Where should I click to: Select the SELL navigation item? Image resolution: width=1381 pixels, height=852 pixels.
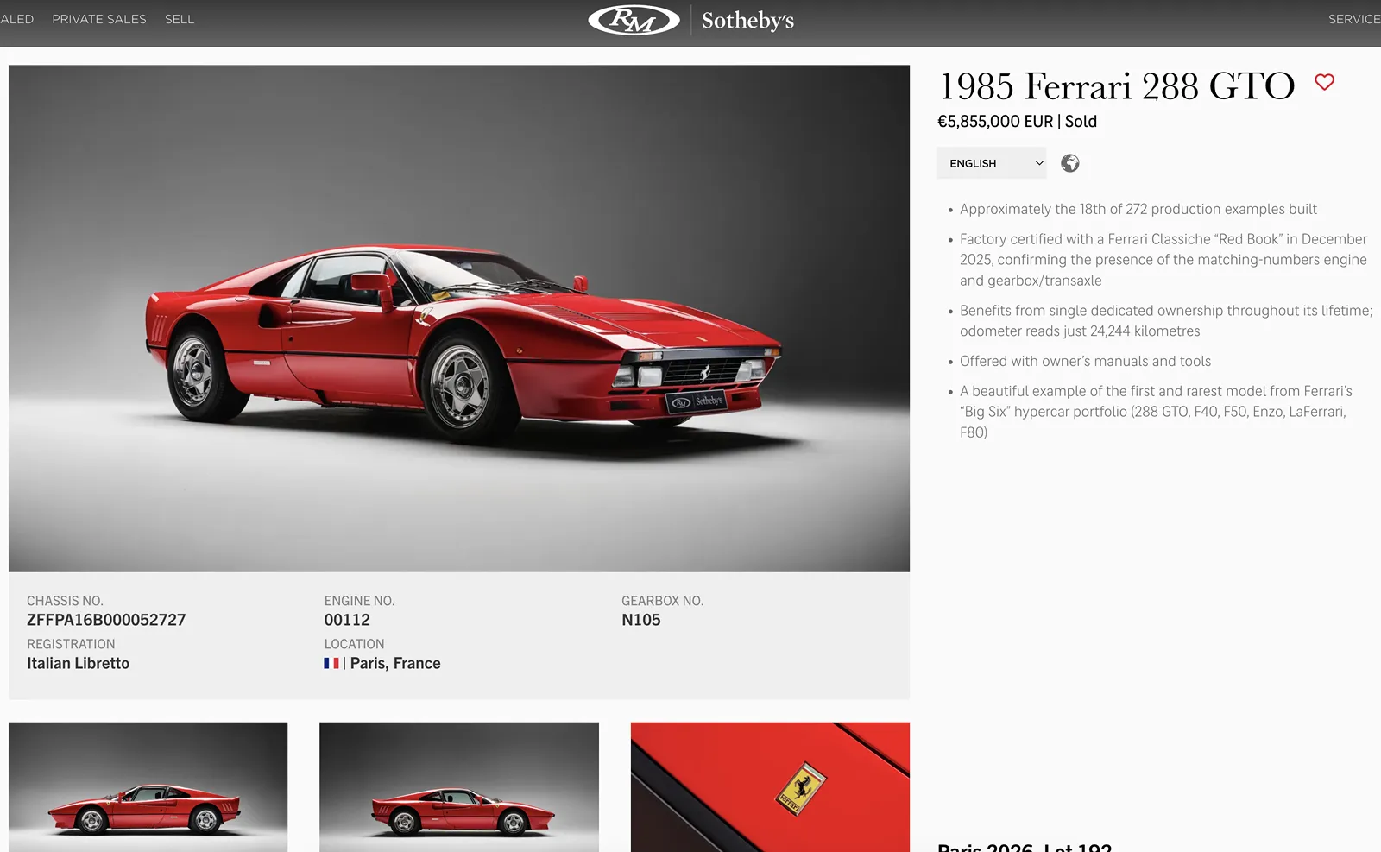pyautogui.click(x=180, y=19)
